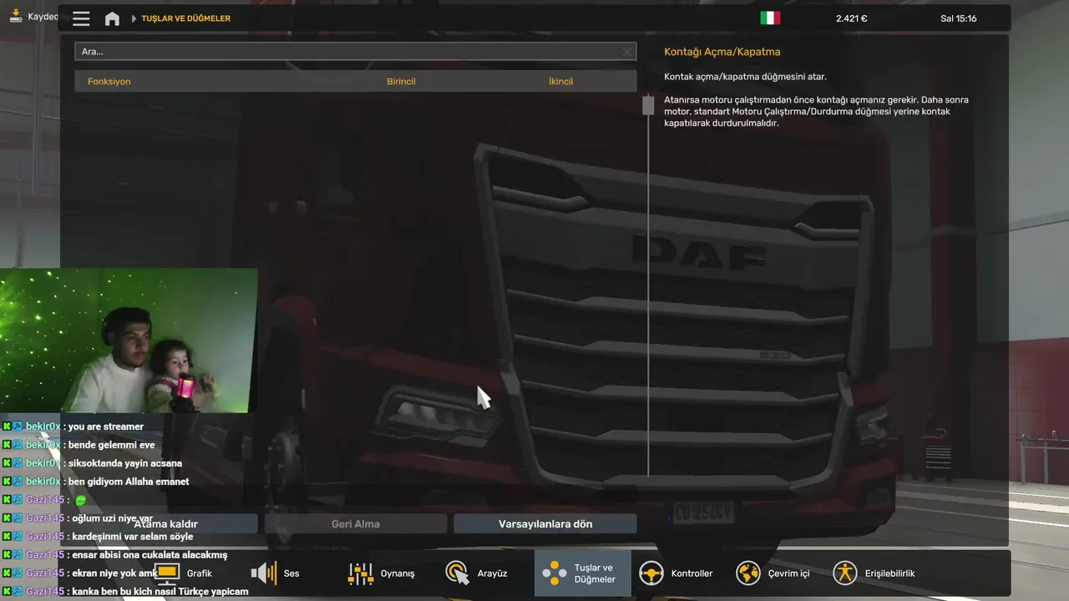Screen dimensions: 1069x601
Task: Click the Geri Alma button
Action: 356,524
